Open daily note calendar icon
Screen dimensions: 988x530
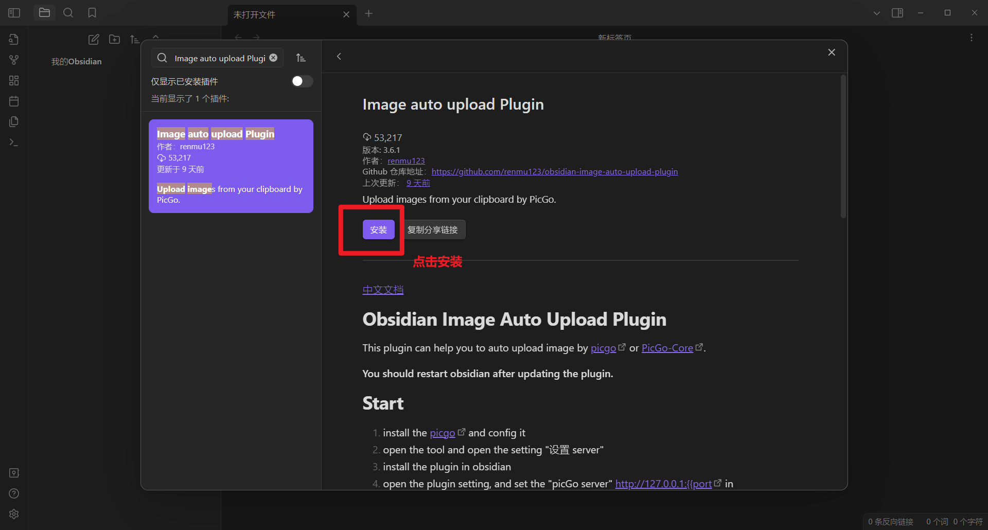click(14, 101)
